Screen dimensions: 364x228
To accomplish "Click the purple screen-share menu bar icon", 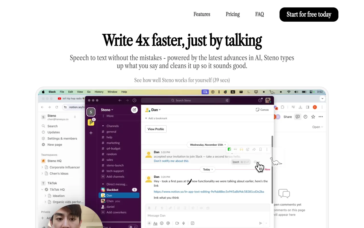I will pyautogui.click(x=205, y=92).
